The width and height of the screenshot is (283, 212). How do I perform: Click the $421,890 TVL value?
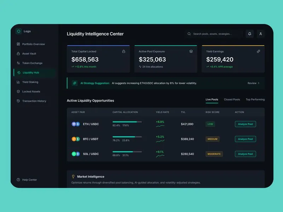(x=187, y=124)
